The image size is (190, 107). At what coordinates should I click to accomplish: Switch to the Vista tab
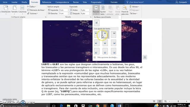pyautogui.click(x=85, y=2)
